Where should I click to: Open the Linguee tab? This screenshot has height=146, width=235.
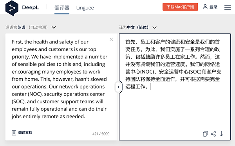85,8
